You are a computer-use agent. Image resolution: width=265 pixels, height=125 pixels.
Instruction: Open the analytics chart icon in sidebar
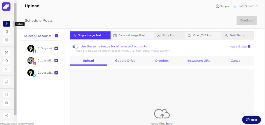click(x=7, y=82)
